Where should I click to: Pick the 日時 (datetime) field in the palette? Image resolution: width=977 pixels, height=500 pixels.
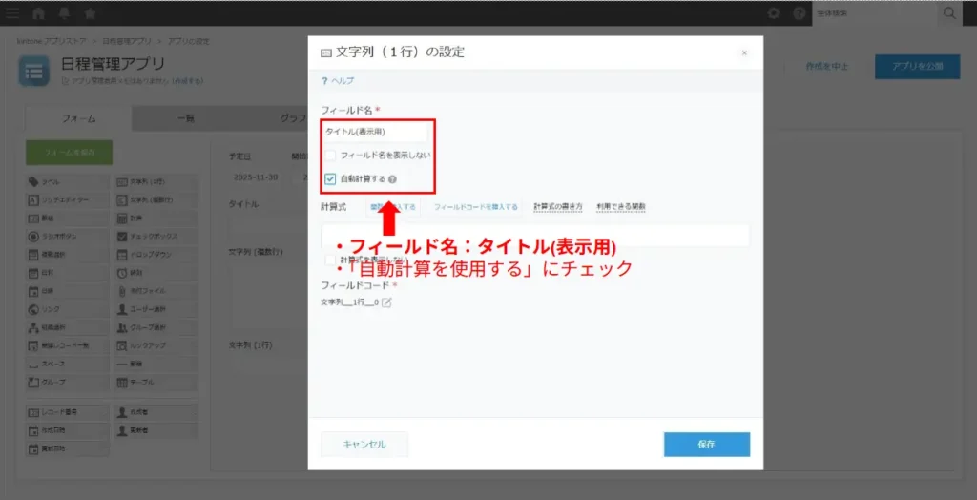(68, 290)
